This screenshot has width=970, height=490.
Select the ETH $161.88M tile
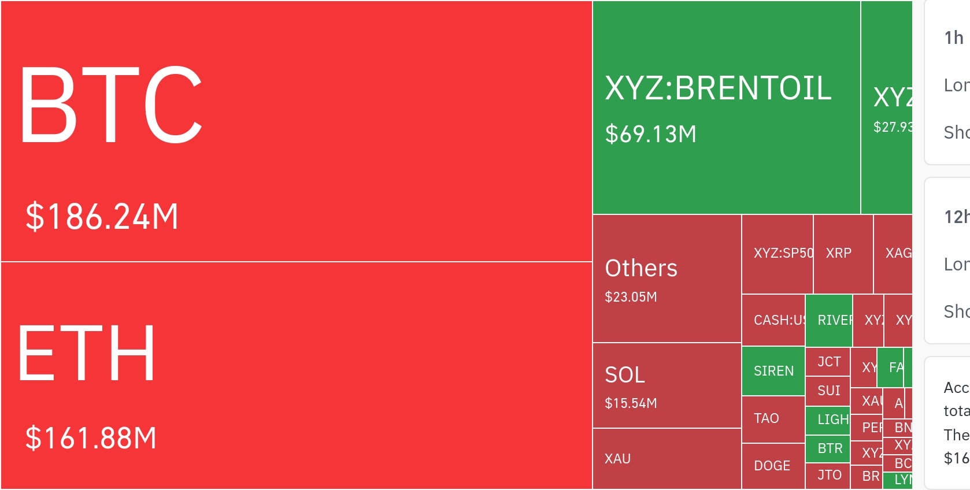[296, 376]
